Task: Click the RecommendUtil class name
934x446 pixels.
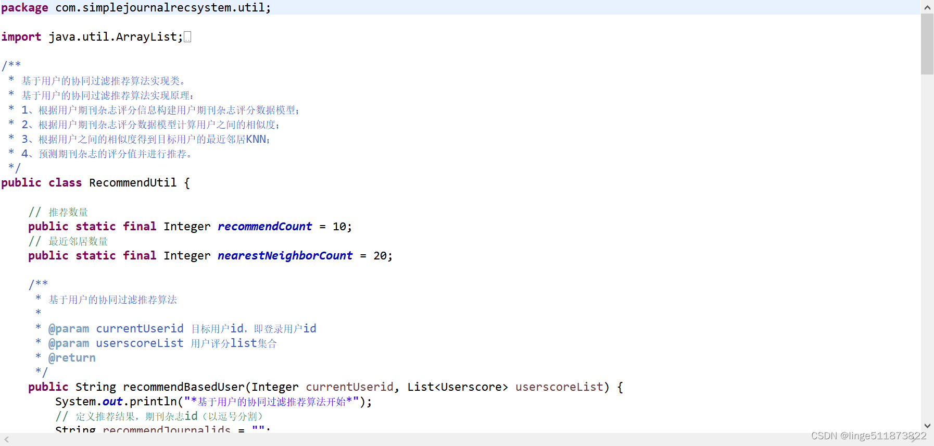Action: pyautogui.click(x=133, y=183)
